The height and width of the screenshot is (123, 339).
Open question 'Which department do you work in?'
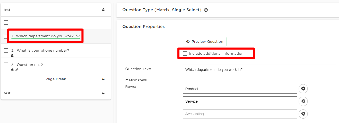click(x=45, y=36)
